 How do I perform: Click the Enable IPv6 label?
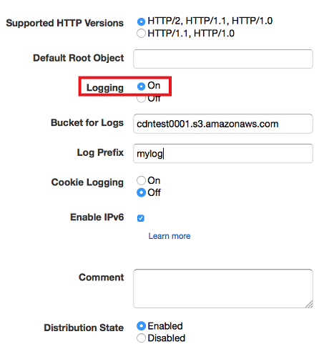pyautogui.click(x=97, y=217)
